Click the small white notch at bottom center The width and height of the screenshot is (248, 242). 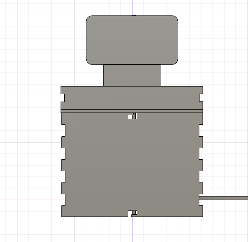click(130, 213)
